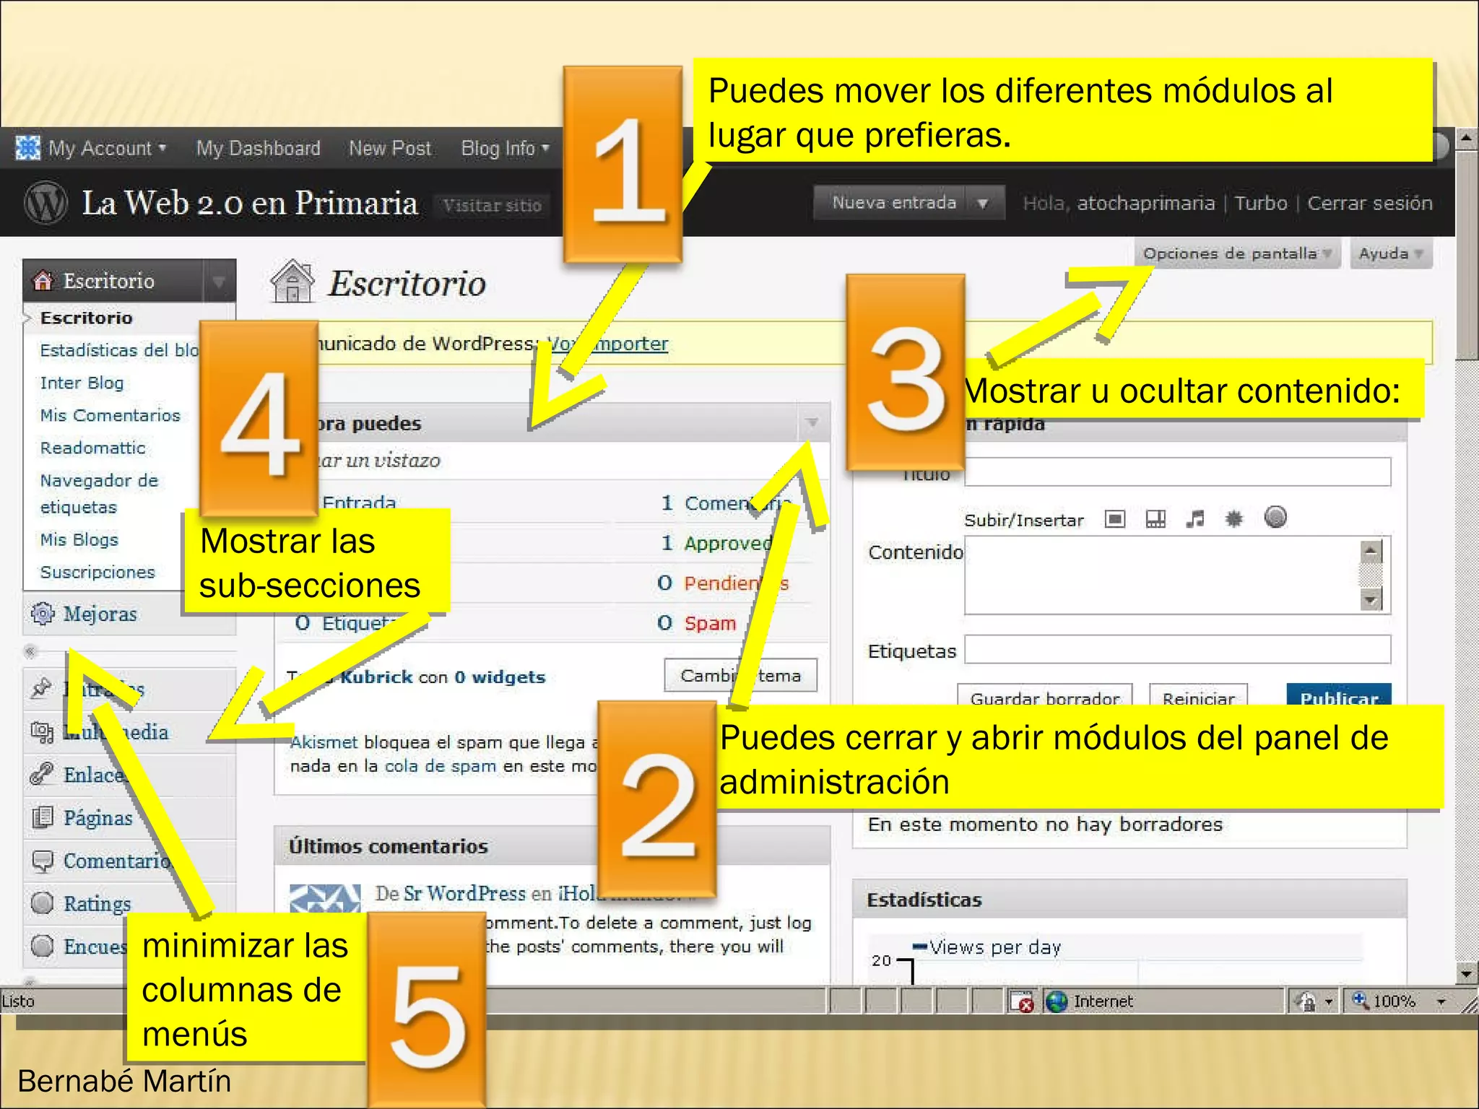This screenshot has width=1479, height=1109.
Task: Click the Páginas pages icon
Action: tap(43, 817)
